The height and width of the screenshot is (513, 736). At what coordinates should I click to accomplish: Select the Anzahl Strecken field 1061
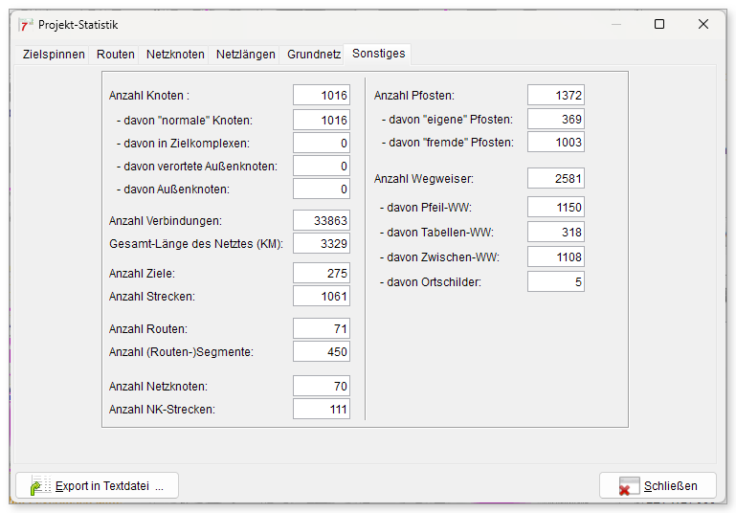click(322, 296)
